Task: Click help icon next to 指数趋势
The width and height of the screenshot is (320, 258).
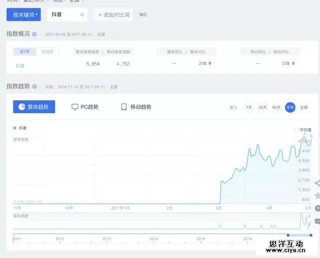Action: click(x=34, y=86)
